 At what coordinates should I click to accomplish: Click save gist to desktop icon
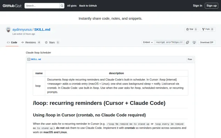[x=194, y=42]
